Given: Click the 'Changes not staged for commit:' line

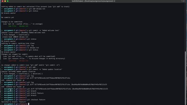Looking at the screenshot, I should 15,54.
